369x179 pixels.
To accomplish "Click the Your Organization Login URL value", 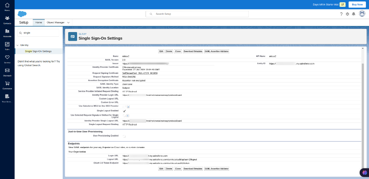I will click(x=145, y=156).
